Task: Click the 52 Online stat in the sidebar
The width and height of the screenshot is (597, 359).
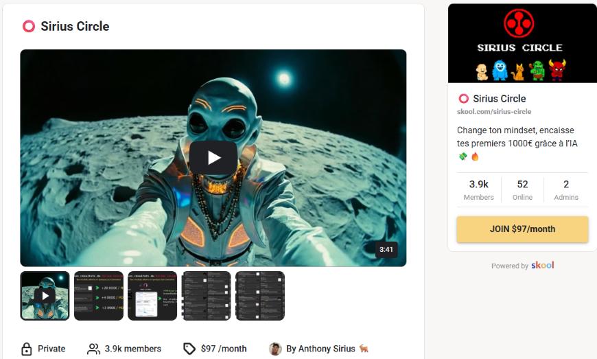Action: click(522, 190)
